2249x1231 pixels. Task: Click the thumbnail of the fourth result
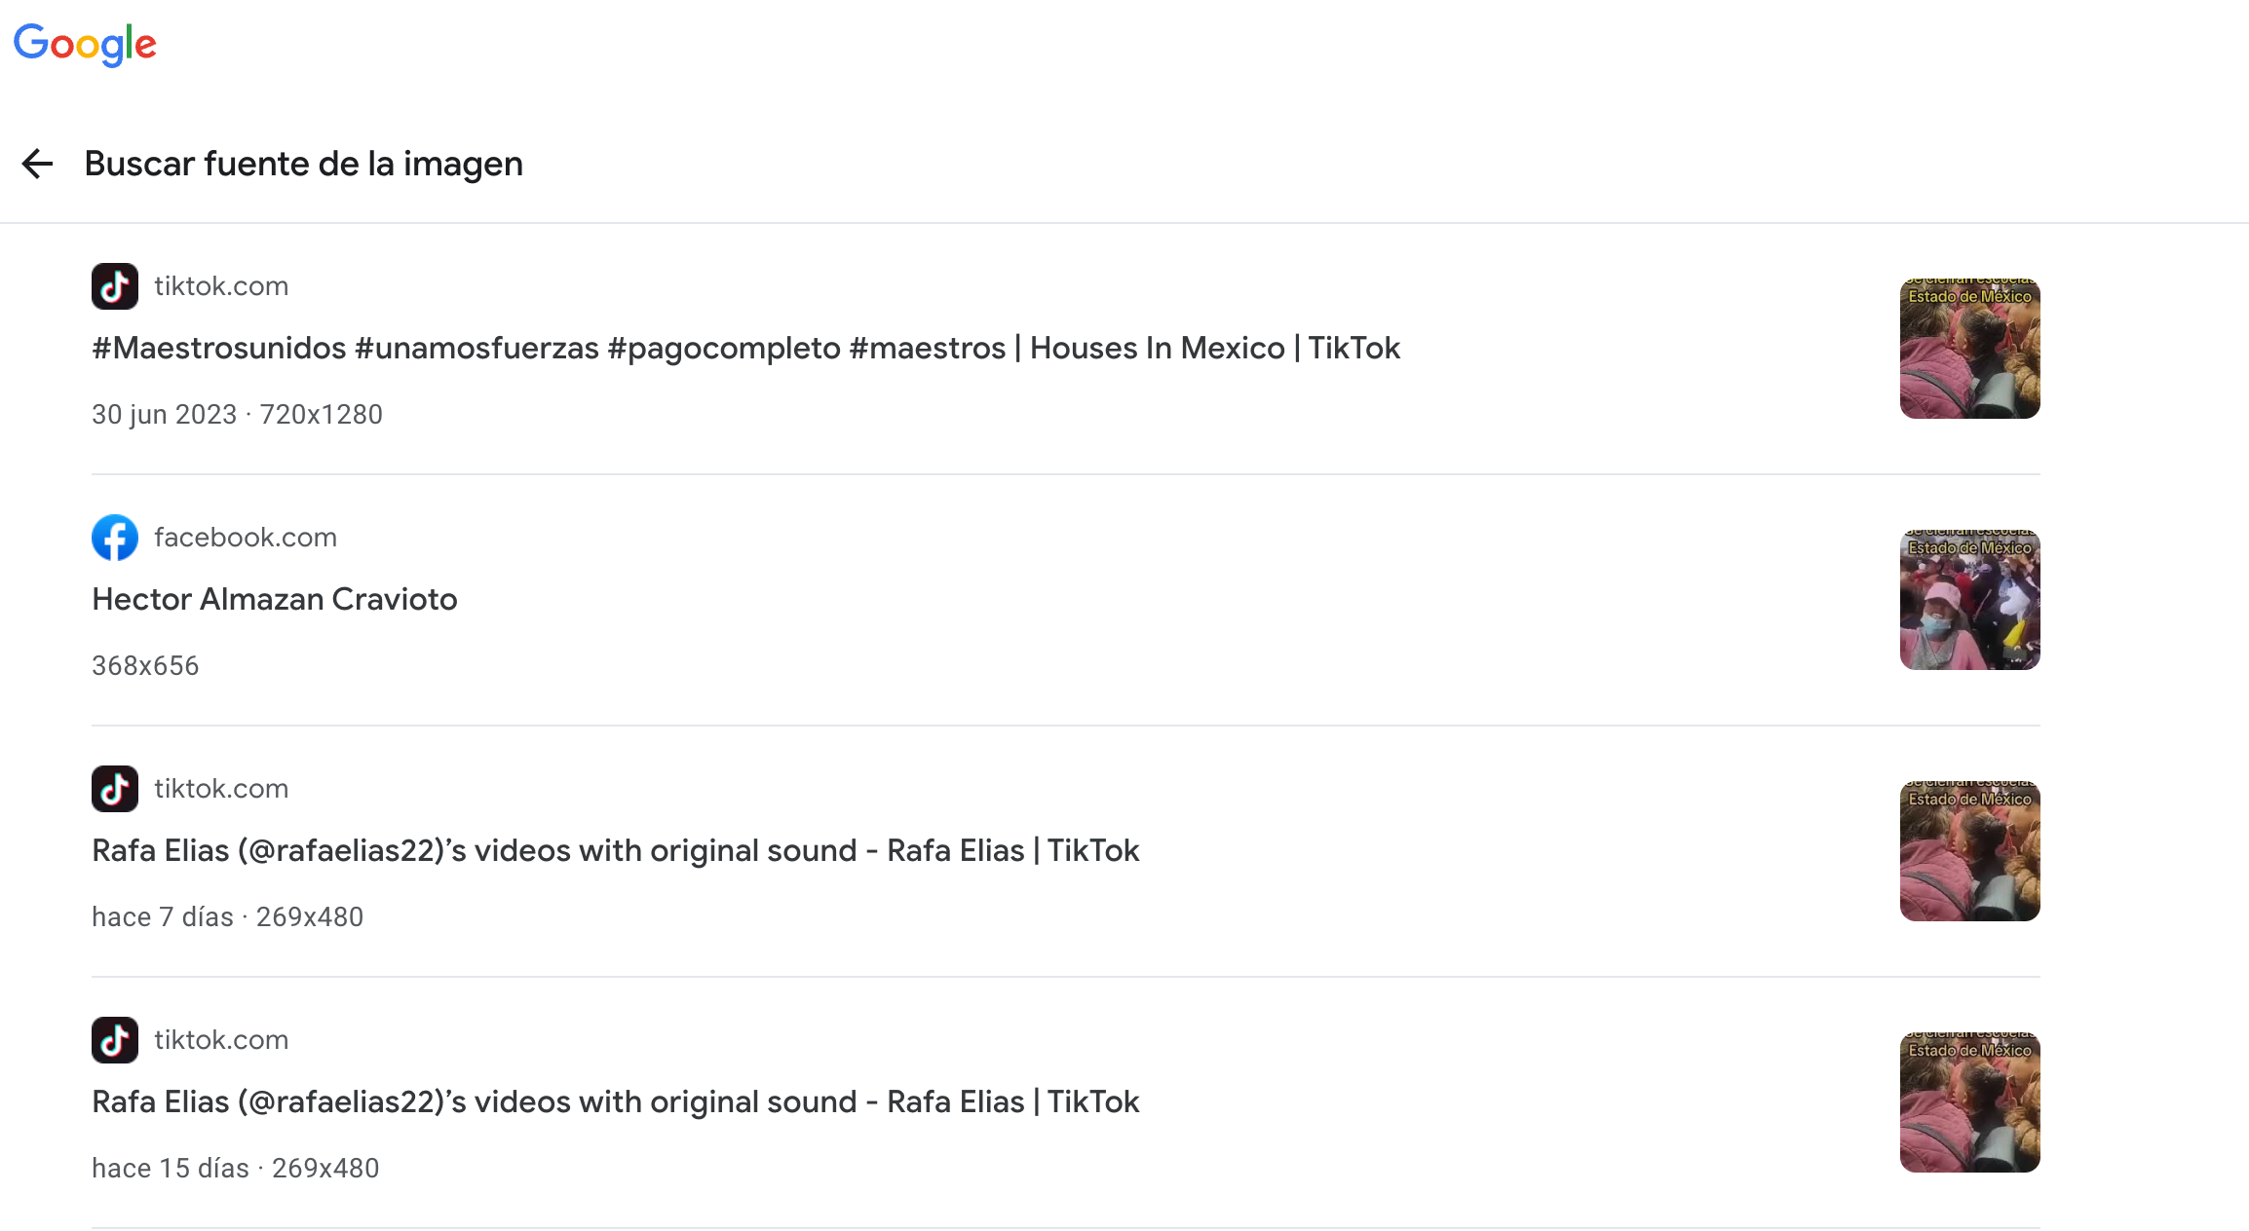click(1969, 1102)
